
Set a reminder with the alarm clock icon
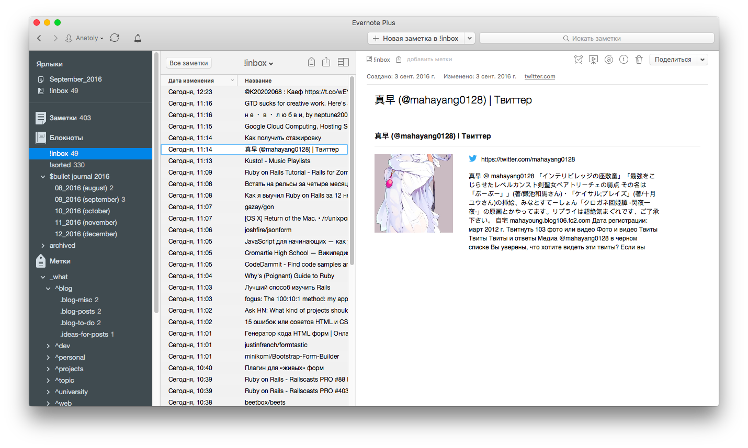[x=578, y=60]
